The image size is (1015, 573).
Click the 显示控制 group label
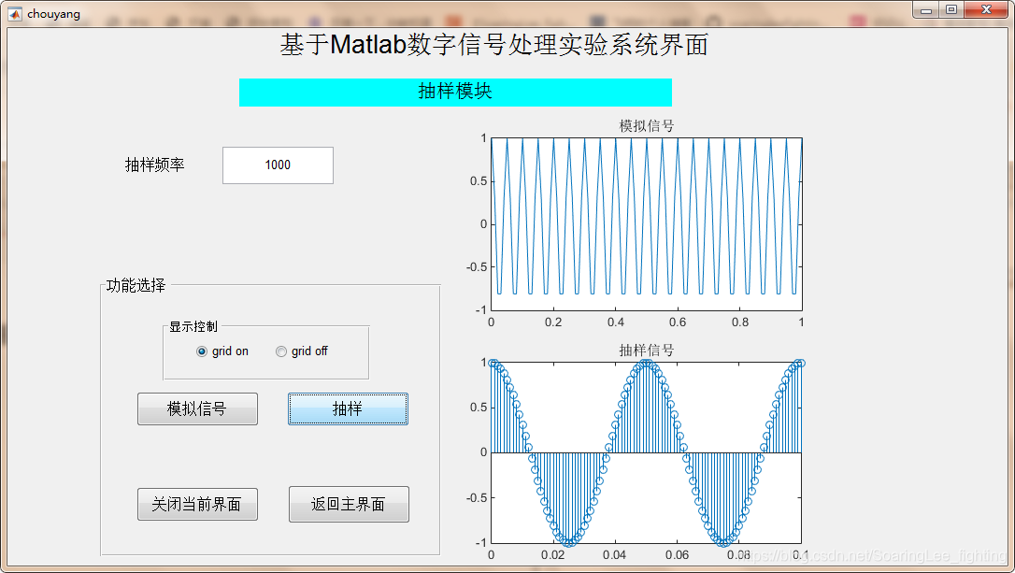point(193,327)
